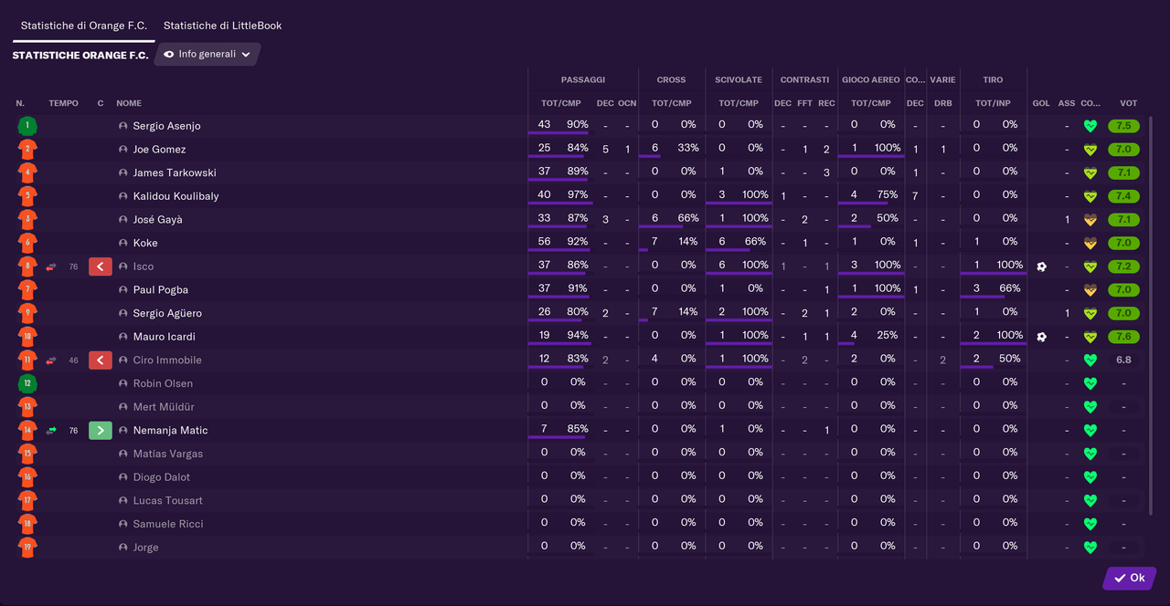Click Robin Olsen's green number 12 shirt

tap(27, 383)
